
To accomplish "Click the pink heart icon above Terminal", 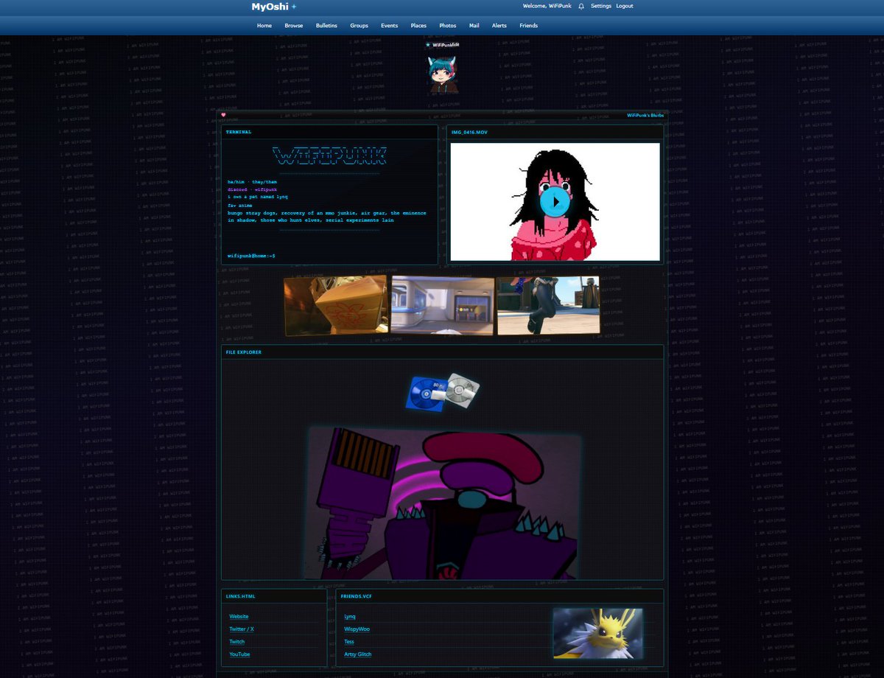I will [x=224, y=115].
